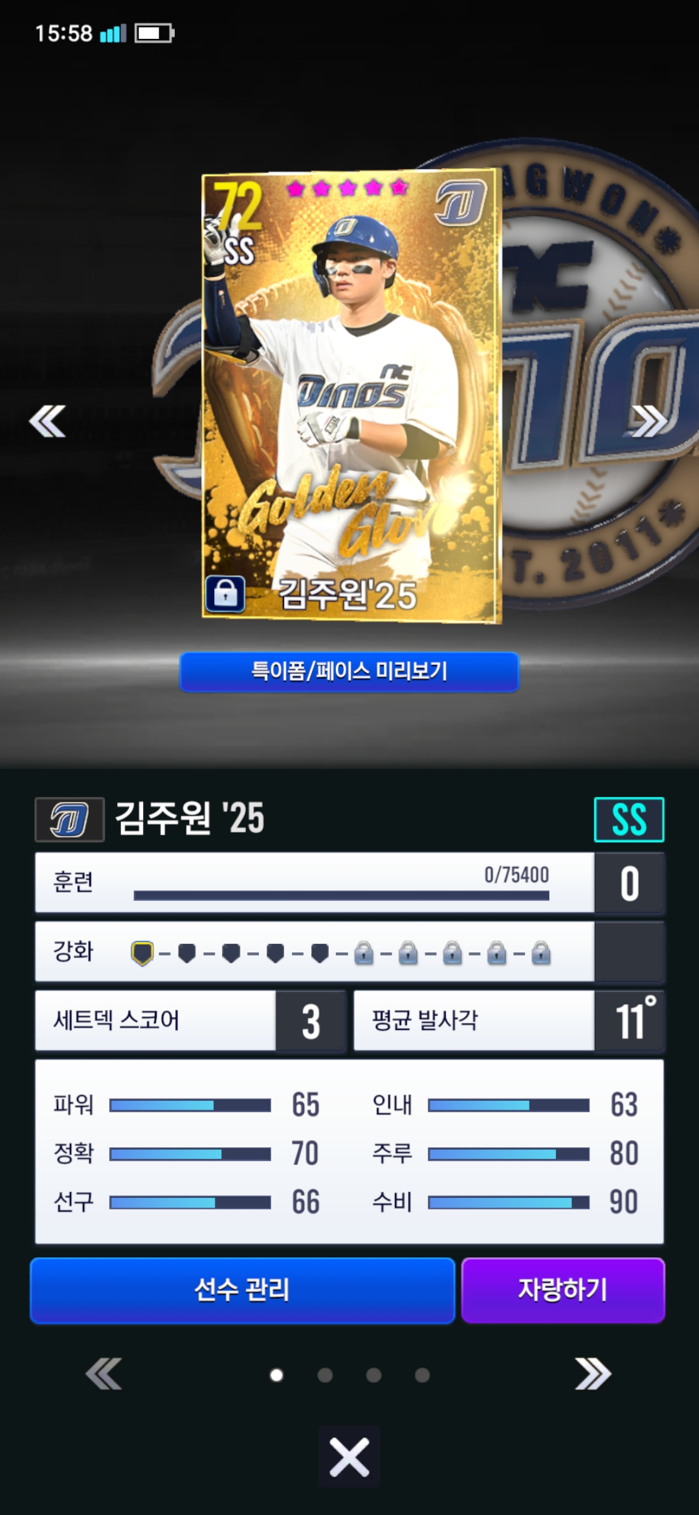Viewport: 699px width, 1515px height.
Task: Tap the SS position badge
Action: (x=629, y=819)
